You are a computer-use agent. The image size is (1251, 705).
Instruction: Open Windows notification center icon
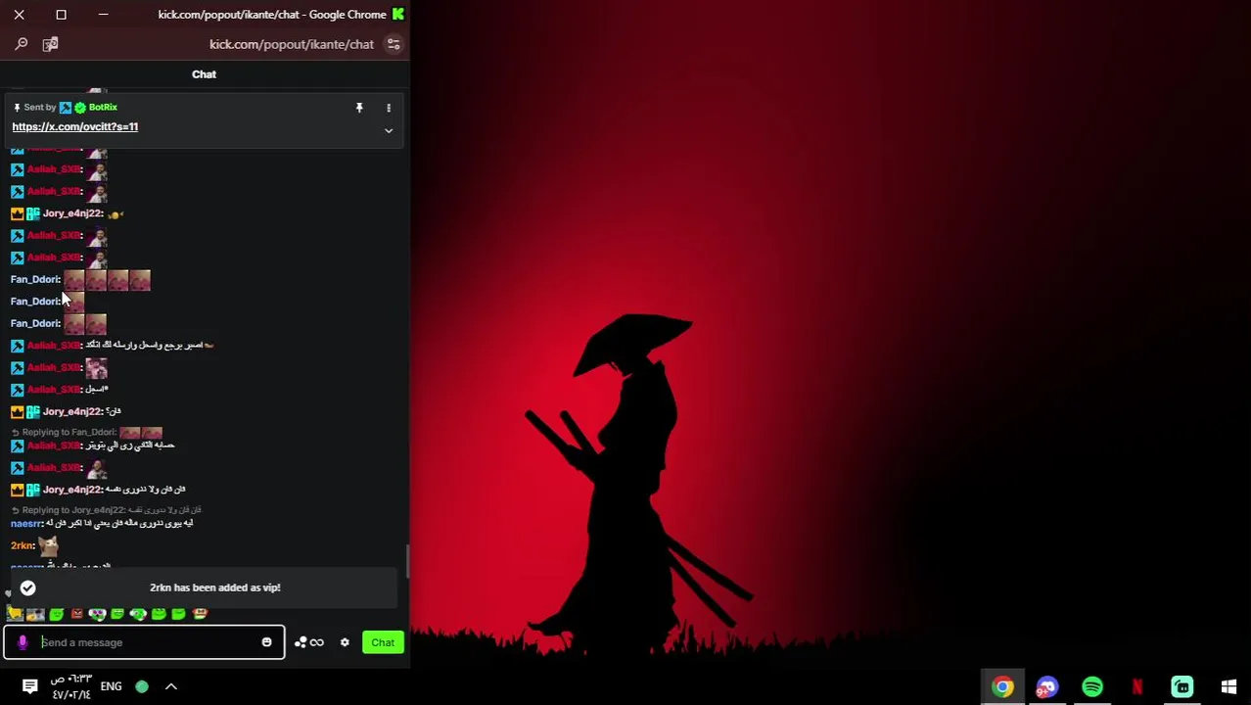[29, 686]
